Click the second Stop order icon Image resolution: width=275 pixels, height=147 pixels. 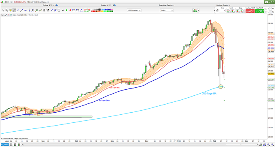point(243,11)
